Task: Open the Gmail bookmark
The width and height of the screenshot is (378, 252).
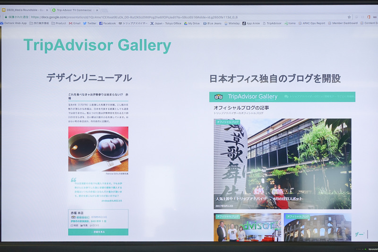Action: [x=75, y=23]
